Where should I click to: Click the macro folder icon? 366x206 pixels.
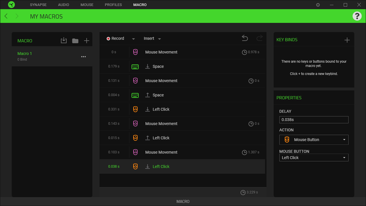pos(75,41)
